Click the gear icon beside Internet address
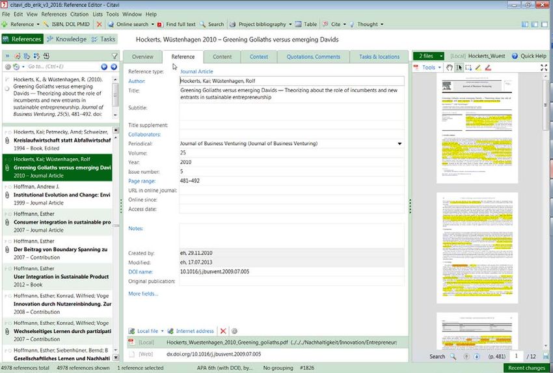Image resolution: width=553 pixels, height=373 pixels. click(x=234, y=331)
